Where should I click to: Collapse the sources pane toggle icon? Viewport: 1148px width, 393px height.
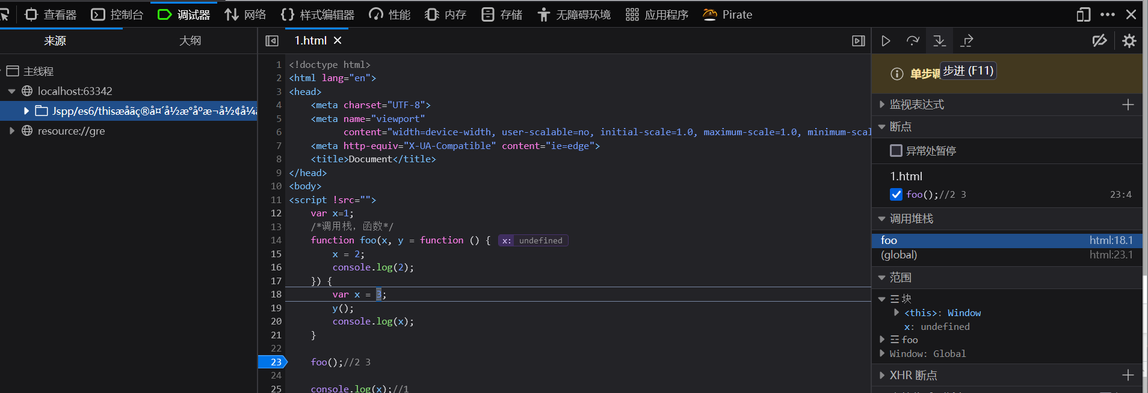pyautogui.click(x=272, y=41)
